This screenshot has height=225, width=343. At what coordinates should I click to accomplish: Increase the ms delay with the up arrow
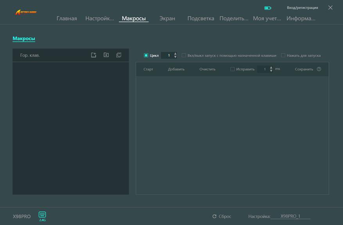[271, 67]
